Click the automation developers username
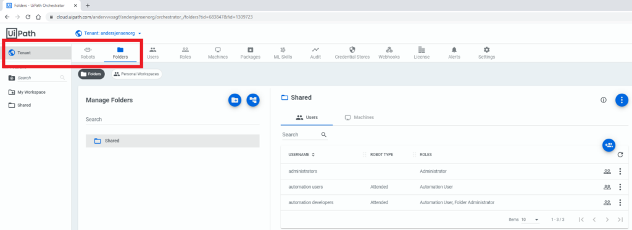Screen dimensions: 632x230 [x=311, y=203]
